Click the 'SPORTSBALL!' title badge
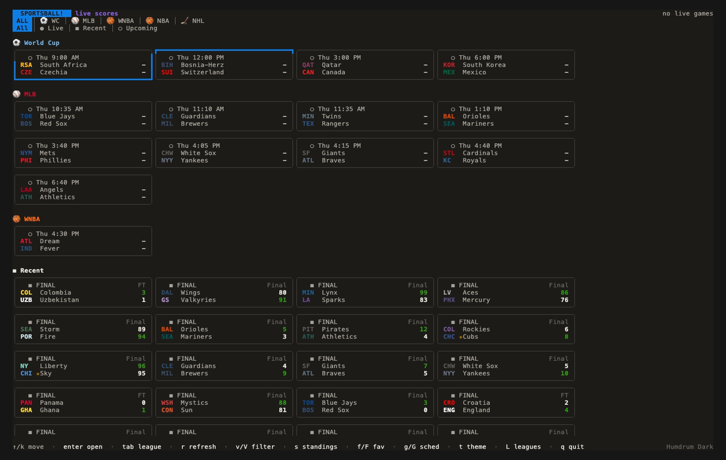 tap(42, 14)
